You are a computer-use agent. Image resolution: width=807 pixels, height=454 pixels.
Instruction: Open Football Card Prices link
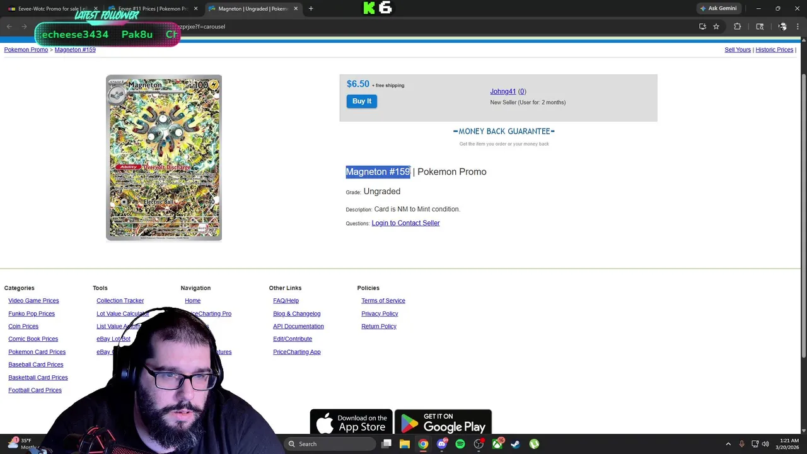pyautogui.click(x=35, y=390)
